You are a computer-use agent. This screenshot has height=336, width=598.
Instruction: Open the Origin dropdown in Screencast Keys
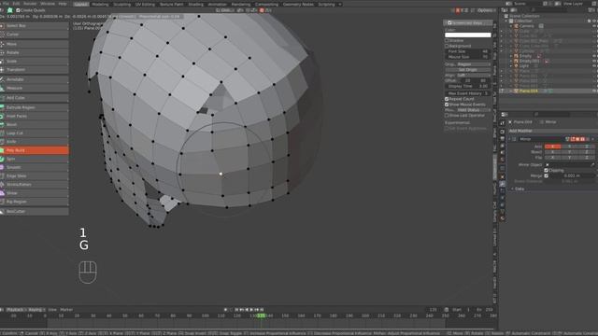(x=474, y=64)
